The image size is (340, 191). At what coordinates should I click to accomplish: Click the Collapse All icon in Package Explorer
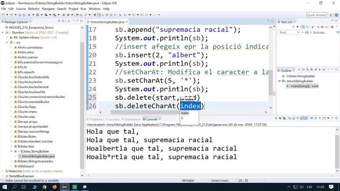tap(59, 21)
